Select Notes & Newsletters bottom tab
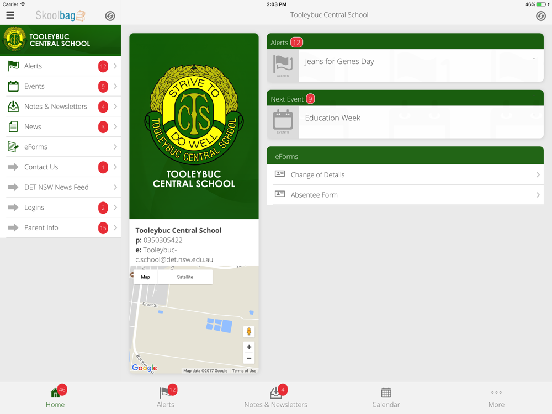The height and width of the screenshot is (414, 552). (275, 397)
